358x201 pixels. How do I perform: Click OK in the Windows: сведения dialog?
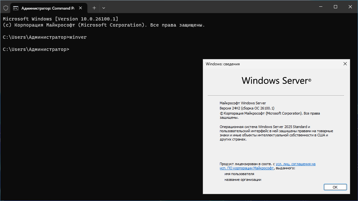click(x=335, y=187)
